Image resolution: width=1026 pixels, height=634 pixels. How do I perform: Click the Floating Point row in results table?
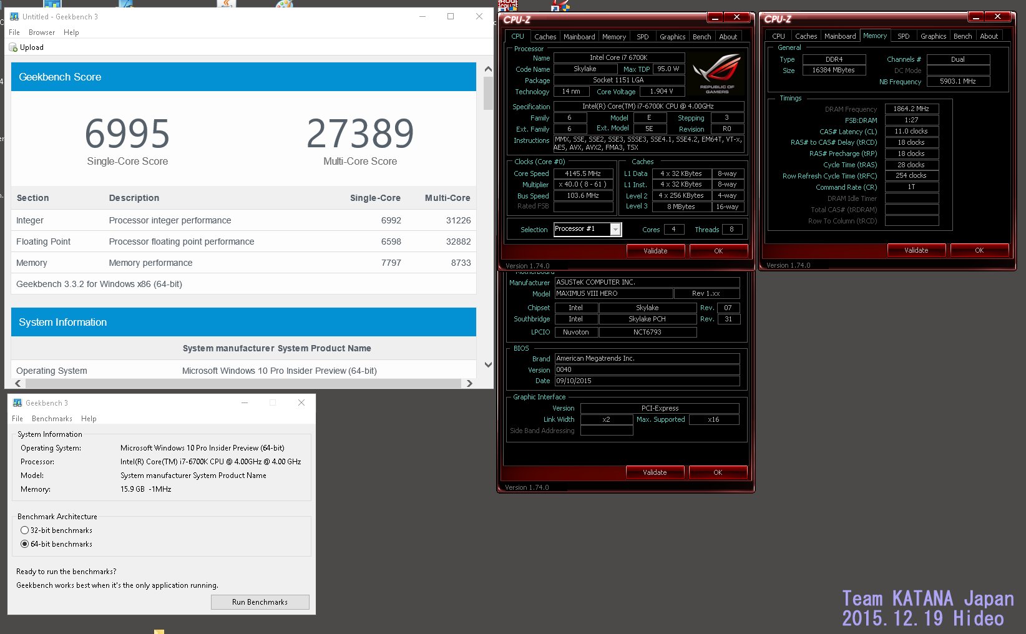point(243,241)
